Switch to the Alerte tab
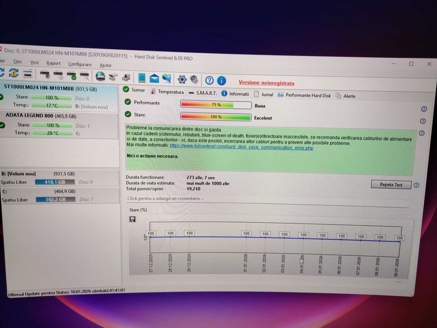437x328 pixels. tap(346, 96)
